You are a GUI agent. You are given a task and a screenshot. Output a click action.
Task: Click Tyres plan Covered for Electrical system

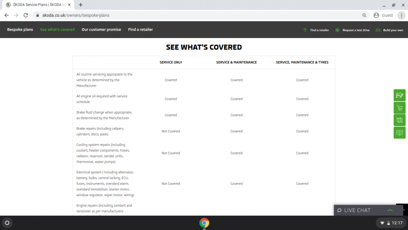pos(302,184)
